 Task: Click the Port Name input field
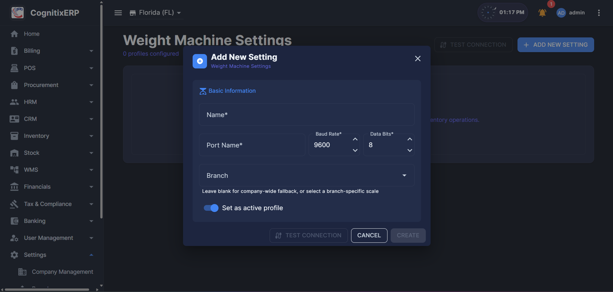click(252, 145)
